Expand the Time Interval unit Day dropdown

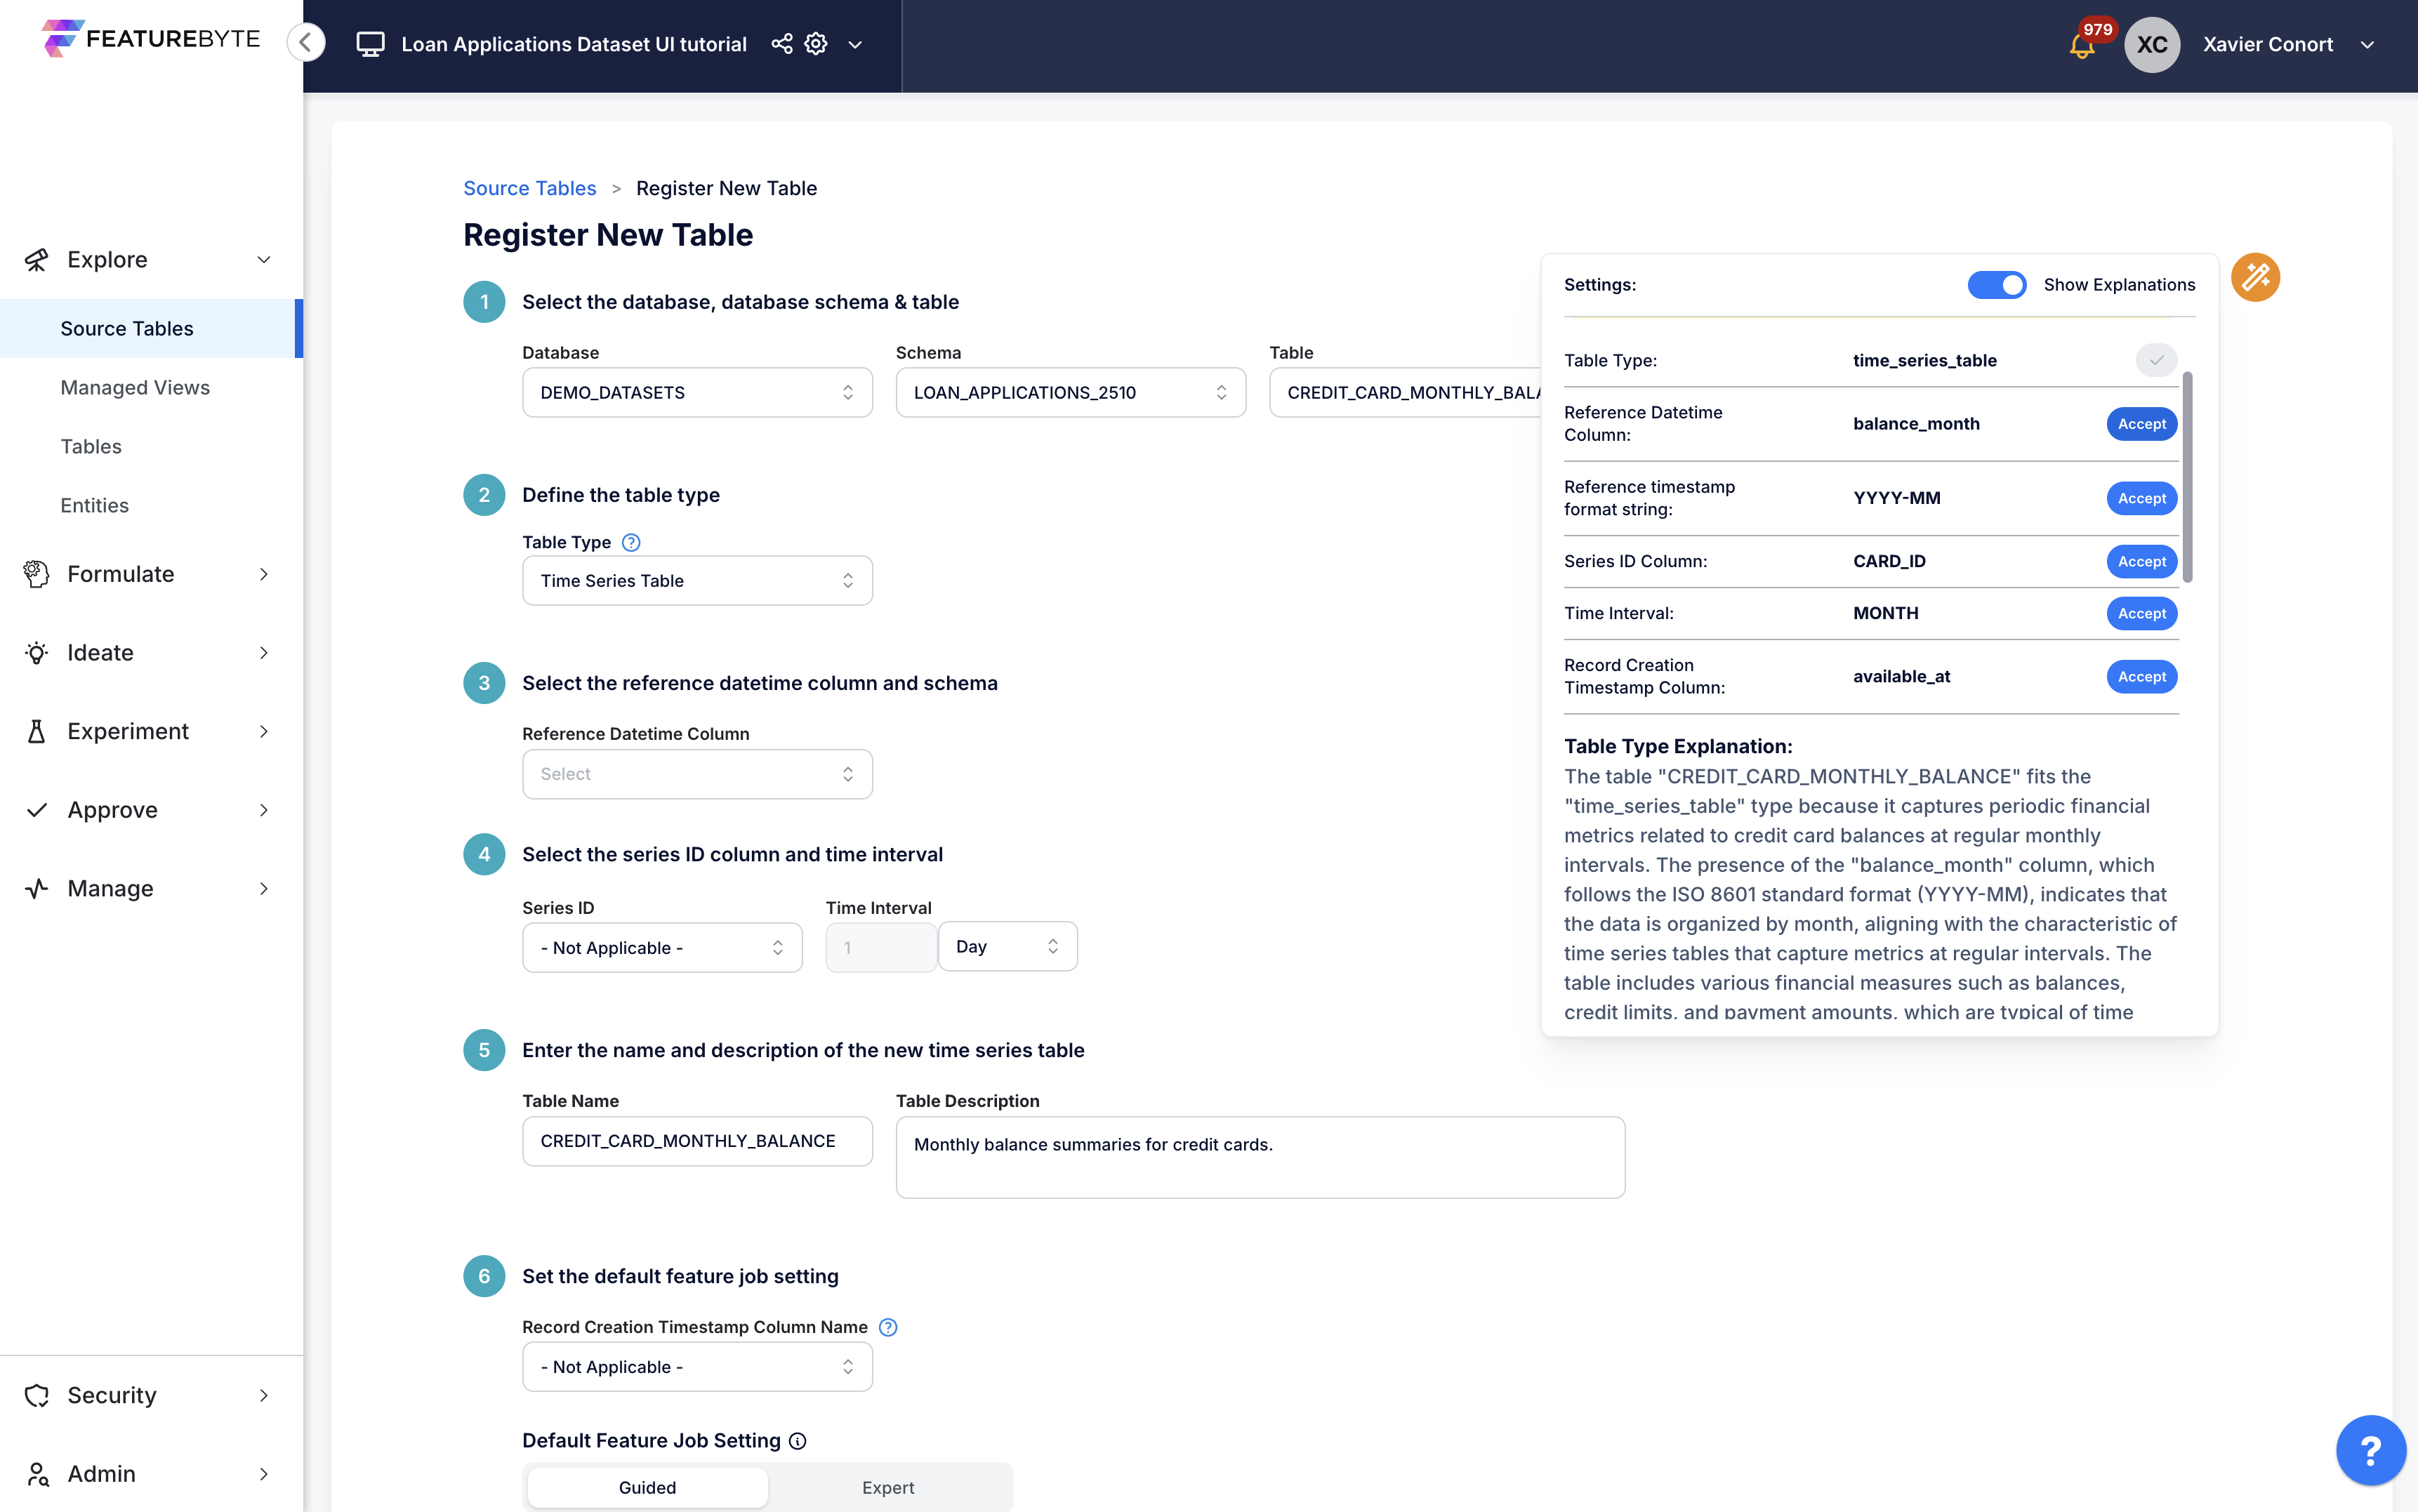click(1006, 946)
